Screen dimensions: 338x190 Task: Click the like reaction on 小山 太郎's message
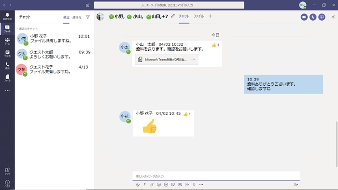[215, 45]
